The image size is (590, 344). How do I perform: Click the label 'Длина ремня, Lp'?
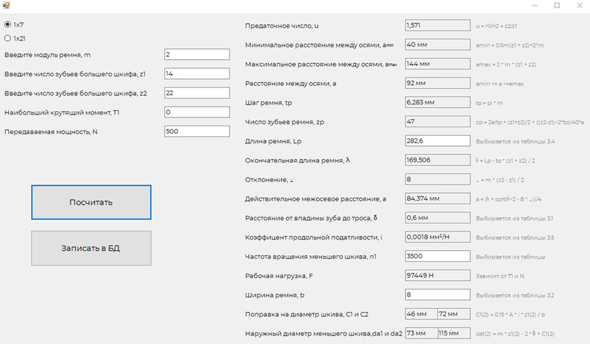[273, 141]
